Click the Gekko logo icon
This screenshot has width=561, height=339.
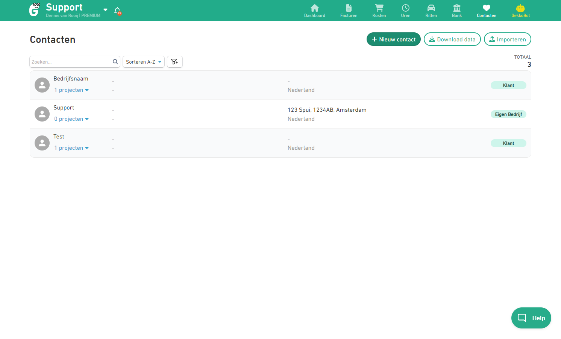tap(35, 10)
